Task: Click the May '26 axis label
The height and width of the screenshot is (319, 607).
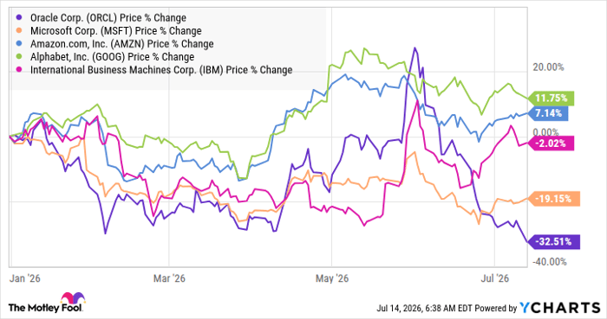Action: (x=332, y=278)
